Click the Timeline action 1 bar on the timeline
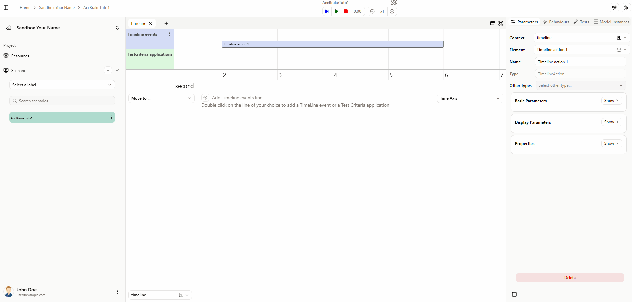This screenshot has width=632, height=302. [332, 44]
